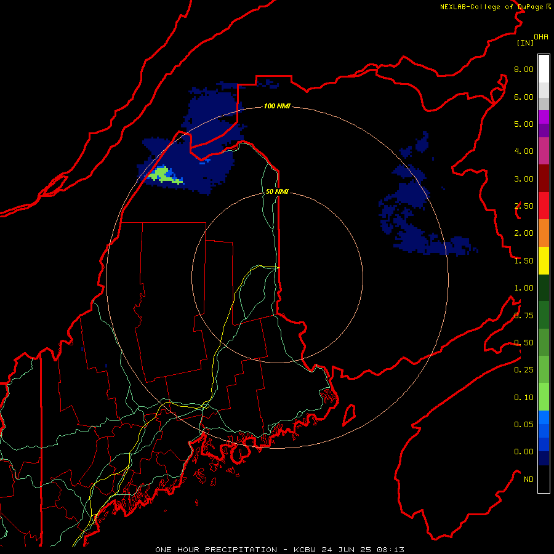Select the 0.00 legend value

pyautogui.click(x=524, y=452)
